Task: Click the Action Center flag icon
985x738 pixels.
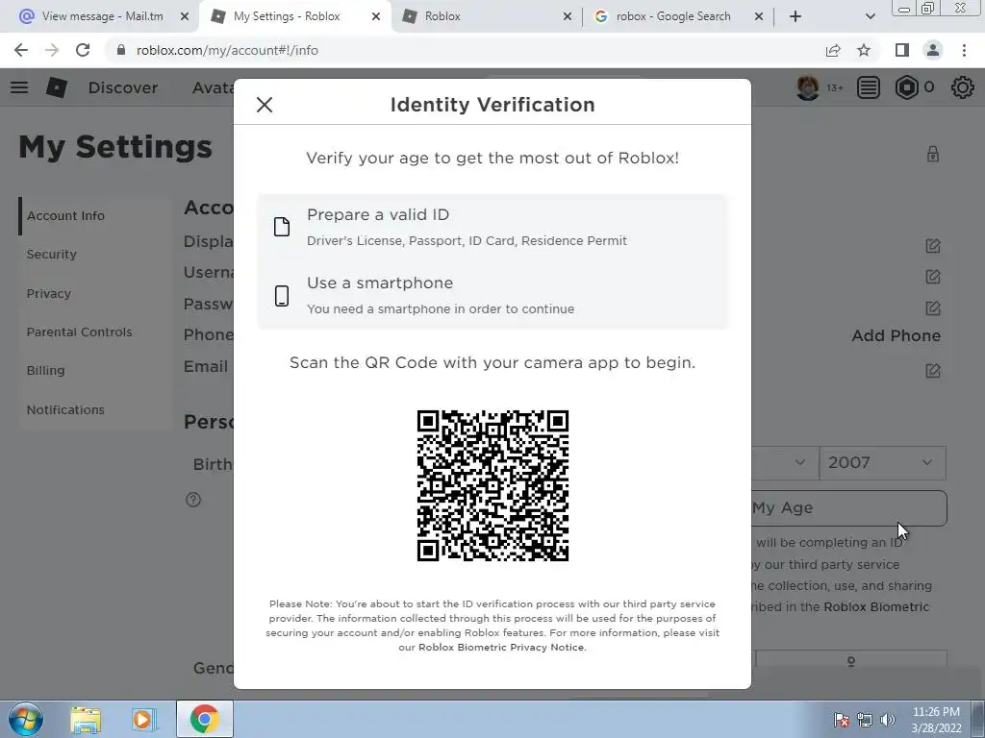Action: click(x=842, y=720)
